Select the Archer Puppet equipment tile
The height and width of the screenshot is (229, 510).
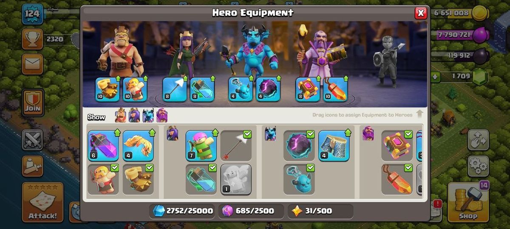click(x=201, y=145)
